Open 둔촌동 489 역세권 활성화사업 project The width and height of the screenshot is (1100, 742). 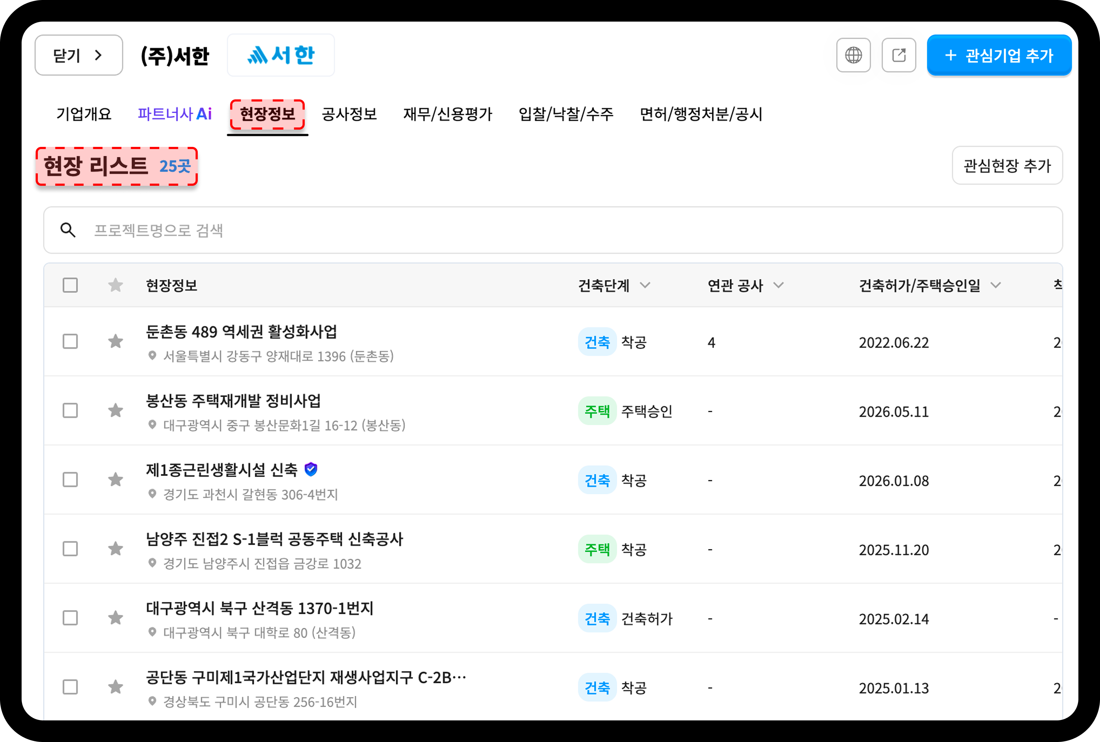point(241,332)
